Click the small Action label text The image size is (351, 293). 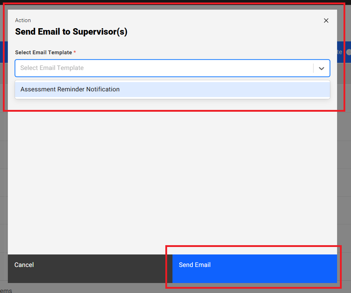click(x=23, y=20)
